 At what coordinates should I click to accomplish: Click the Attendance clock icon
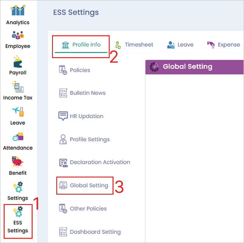point(18,137)
